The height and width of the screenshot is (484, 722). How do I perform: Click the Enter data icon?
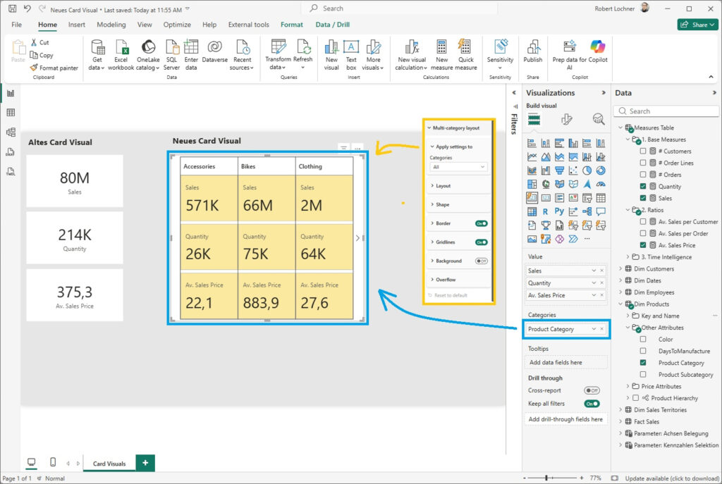[x=191, y=48]
